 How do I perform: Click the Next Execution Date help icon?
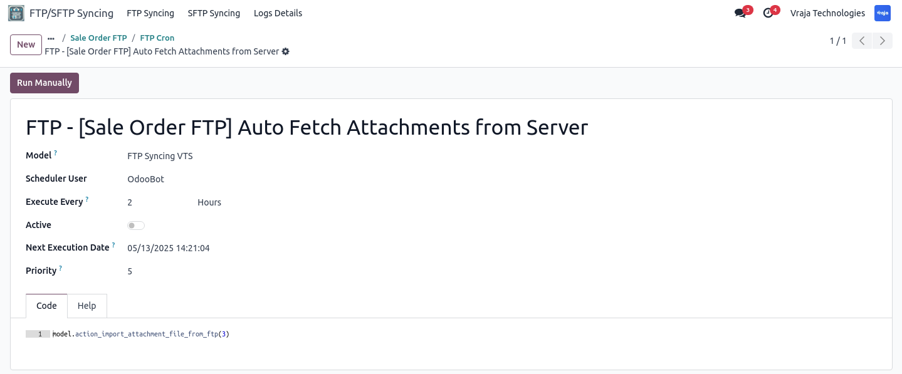[x=113, y=245]
